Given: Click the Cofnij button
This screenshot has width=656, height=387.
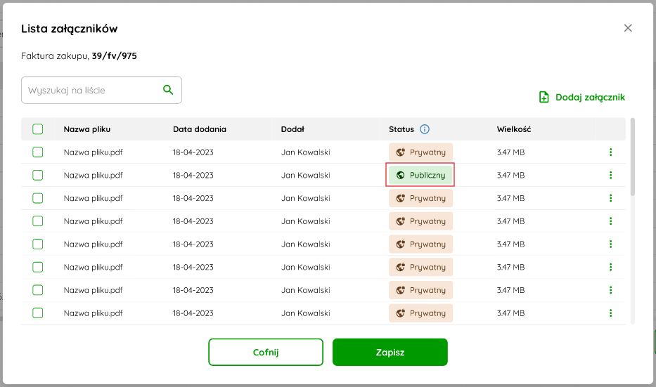Looking at the screenshot, I should click(266, 353).
